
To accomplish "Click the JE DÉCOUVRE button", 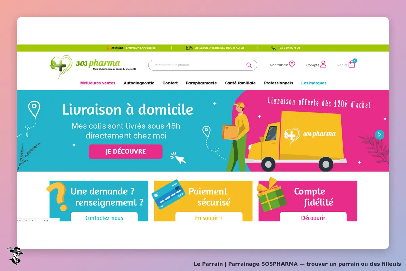I will pos(126,151).
